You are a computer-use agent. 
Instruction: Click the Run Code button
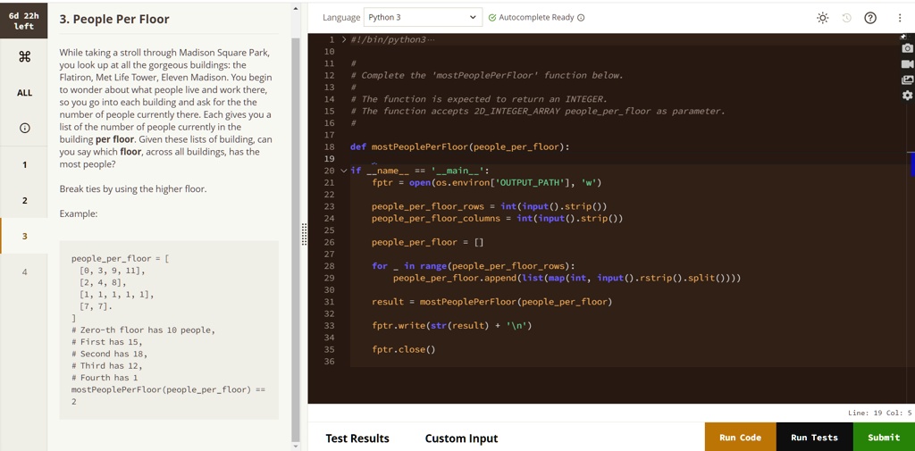(741, 437)
